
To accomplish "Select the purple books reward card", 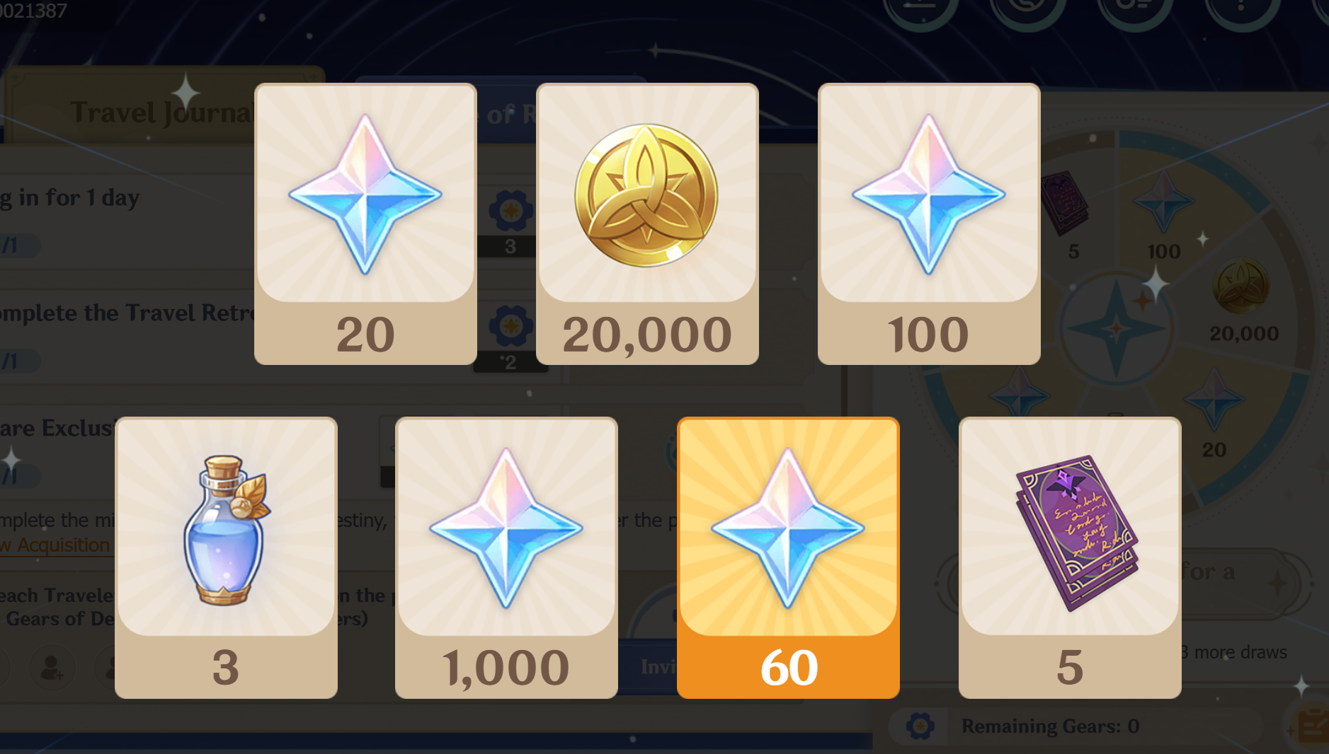I will tap(1070, 557).
